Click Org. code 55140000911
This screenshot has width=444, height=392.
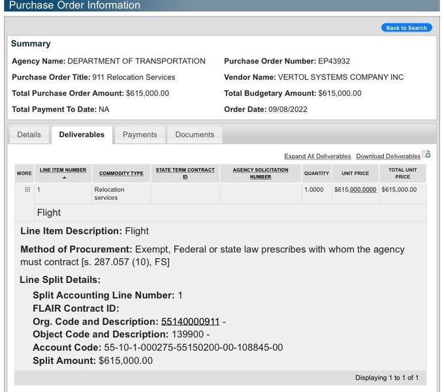pyautogui.click(x=190, y=321)
